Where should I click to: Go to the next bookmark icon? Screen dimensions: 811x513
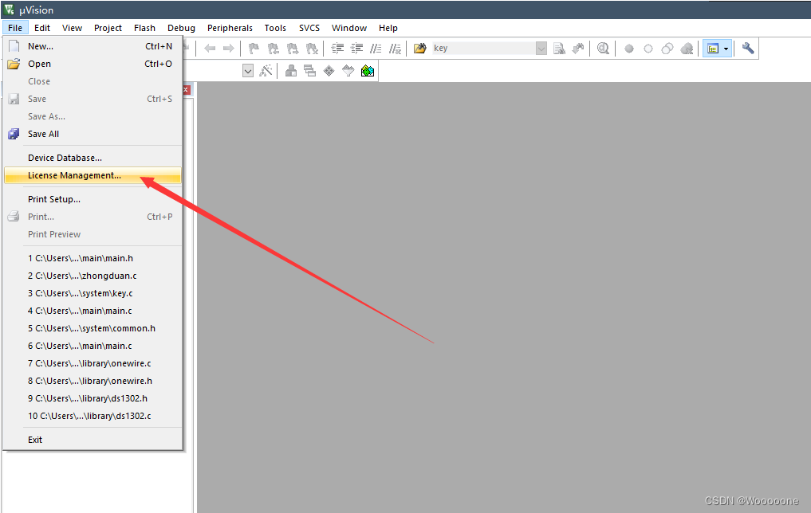293,49
